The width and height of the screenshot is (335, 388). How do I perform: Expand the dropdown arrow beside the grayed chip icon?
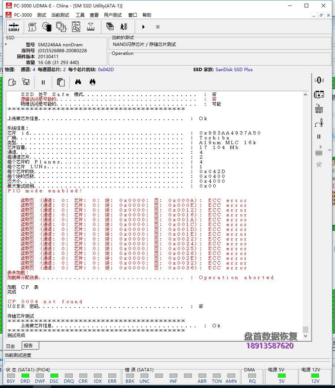[x=329, y=150]
